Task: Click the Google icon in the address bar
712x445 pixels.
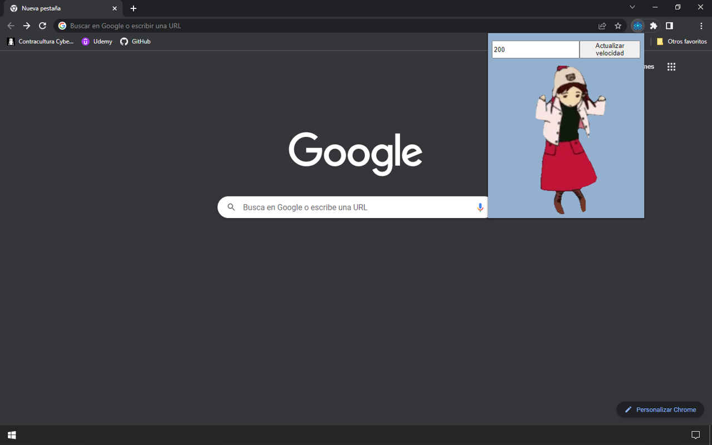Action: click(62, 26)
